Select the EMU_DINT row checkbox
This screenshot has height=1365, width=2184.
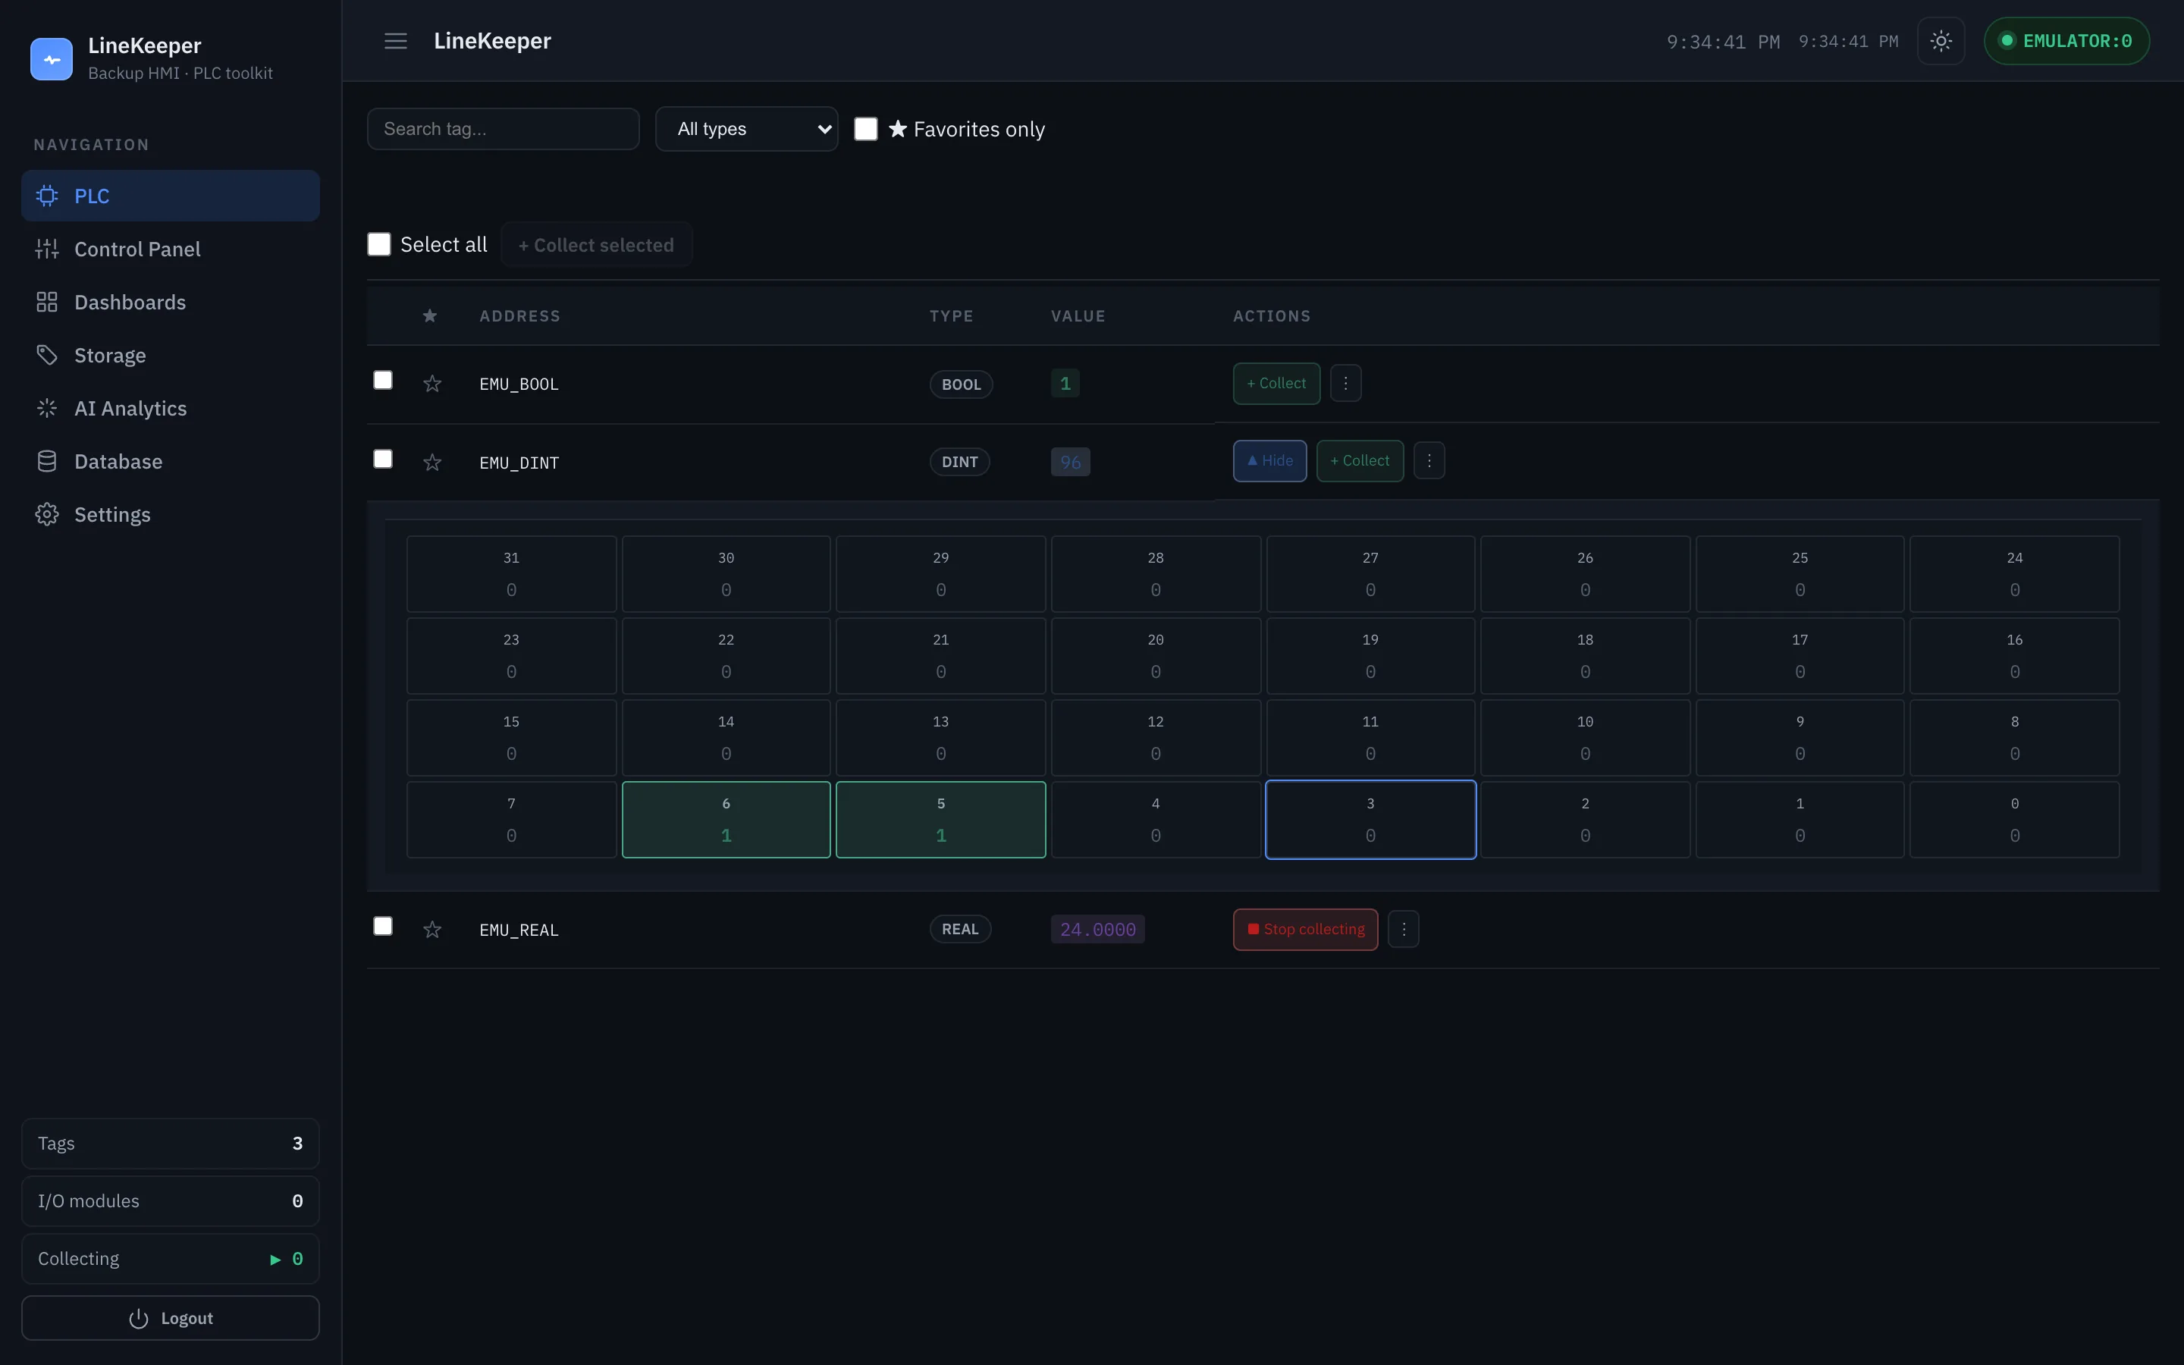coord(383,459)
